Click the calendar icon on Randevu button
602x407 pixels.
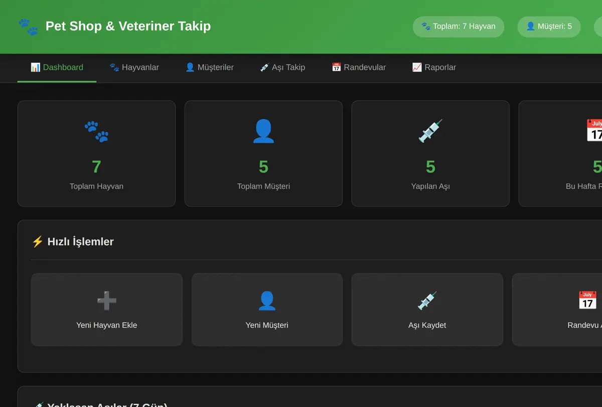pos(587,301)
